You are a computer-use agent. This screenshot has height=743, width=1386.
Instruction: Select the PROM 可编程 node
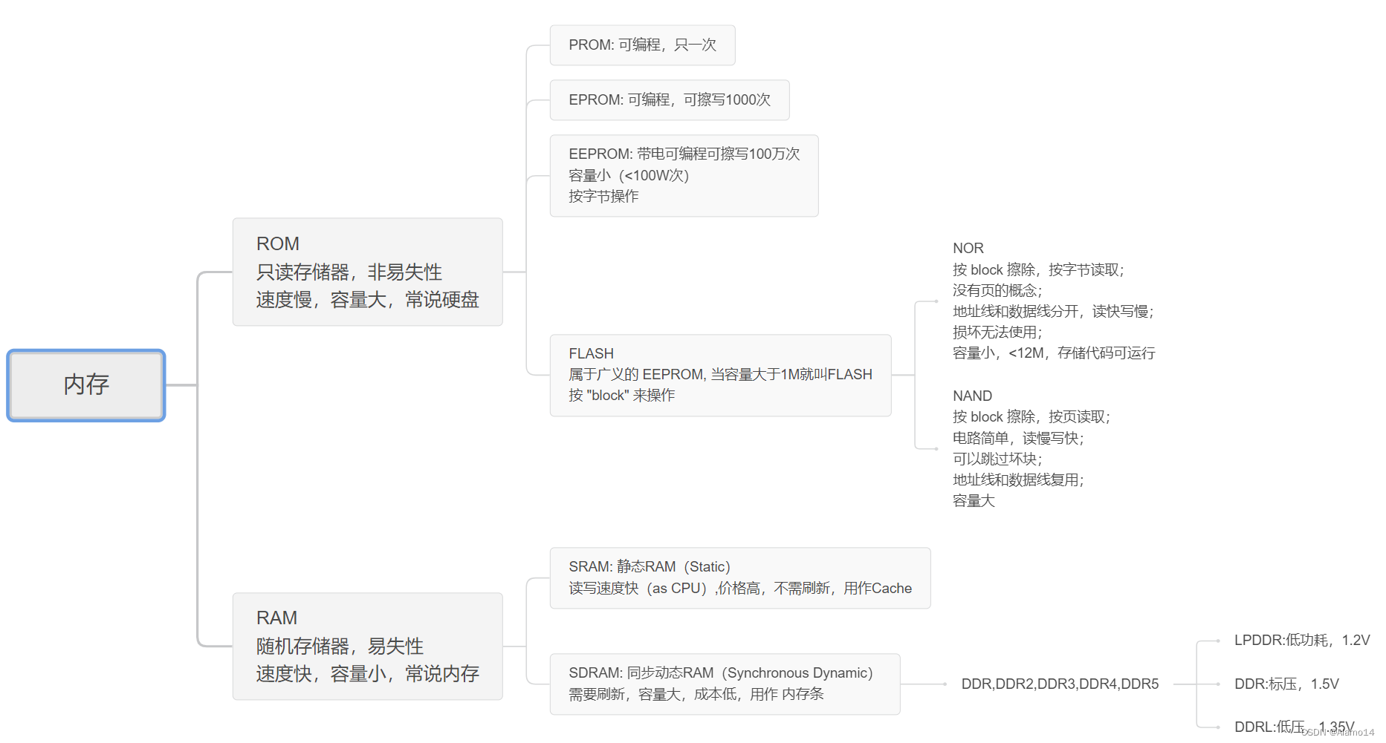click(641, 45)
